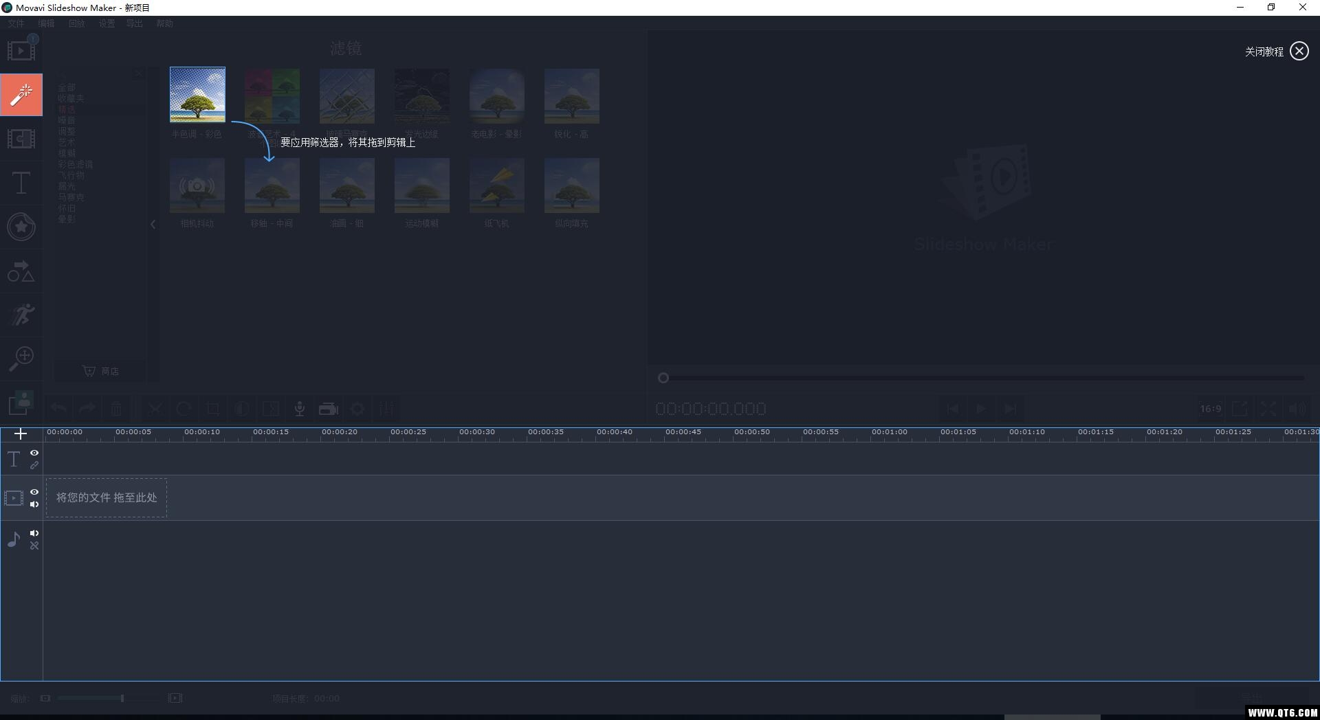The width and height of the screenshot is (1320, 720).
Task: Click the Undo arrow in toolbar
Action: (58, 409)
